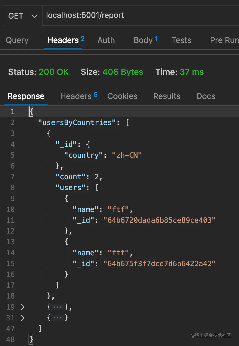This screenshot has height=346, width=239.
Task: Click line number 1 in the response gutter
Action: [13, 111]
